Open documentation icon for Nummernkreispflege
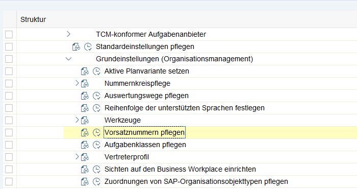This screenshot has height=189, width=357. tap(85, 84)
